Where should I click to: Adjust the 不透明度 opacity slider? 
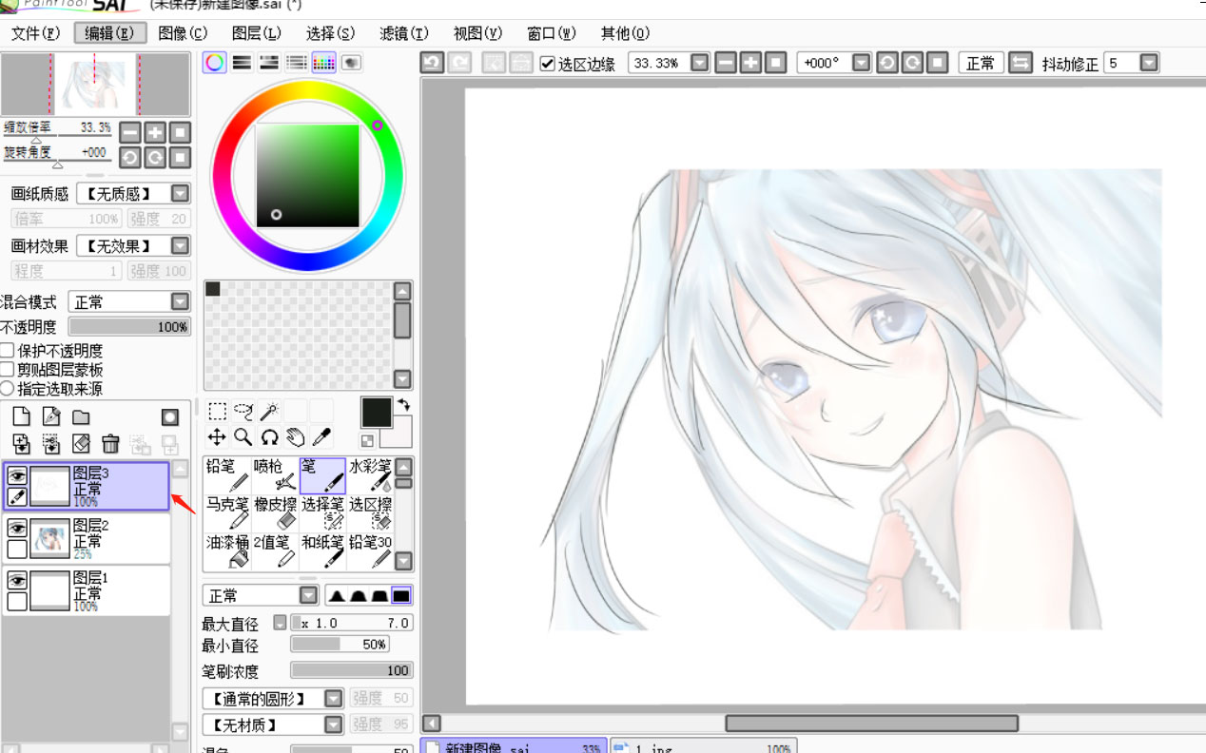pos(130,327)
